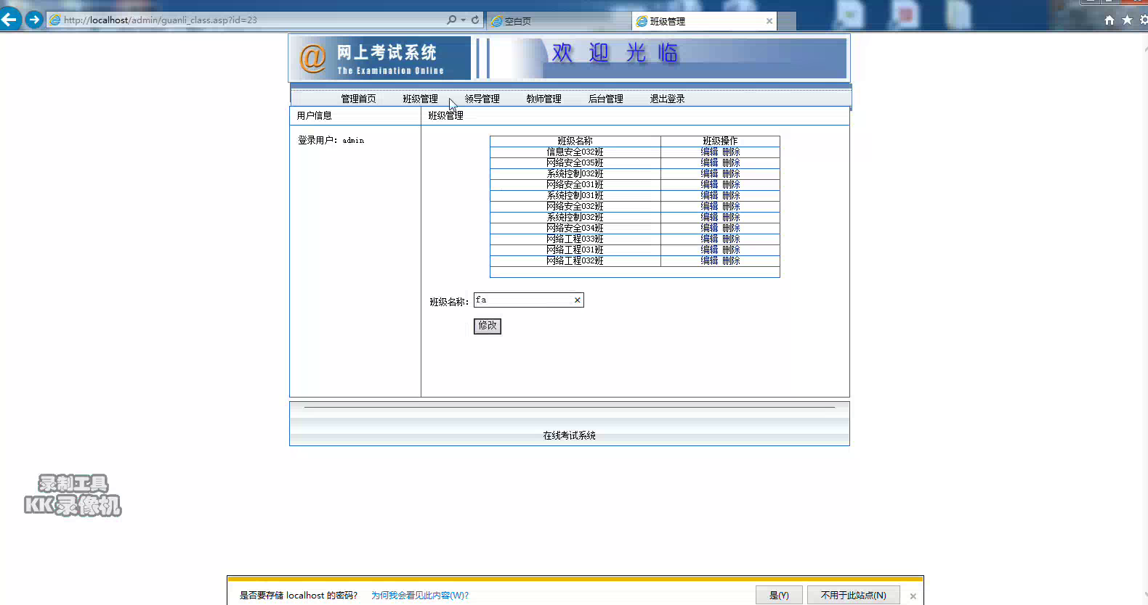The image size is (1148, 605).
Task: Select the 网络工程031班 name cell
Action: [x=575, y=250]
